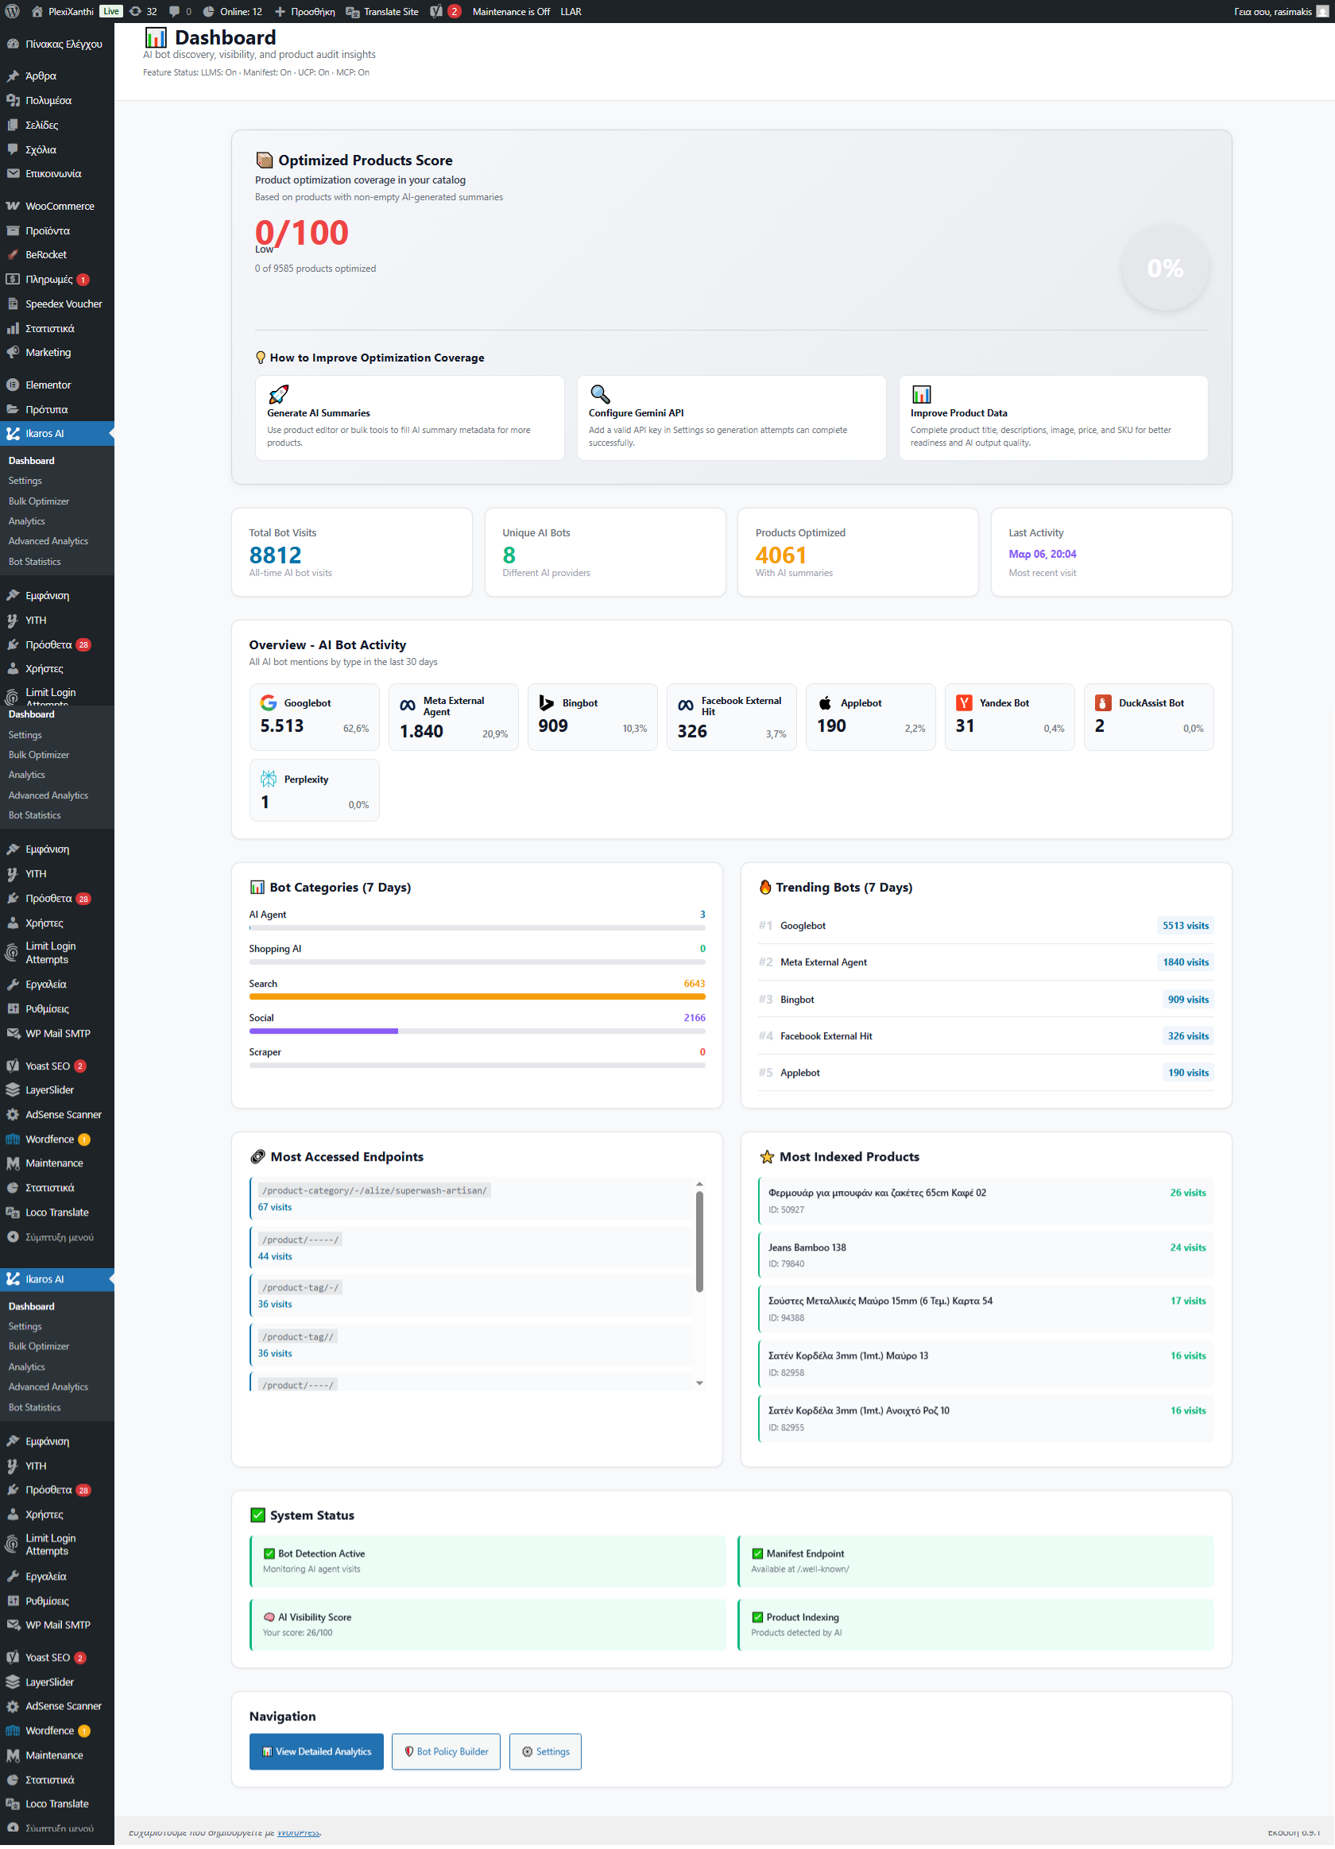Open the Wordfence sidebar icon
The width and height of the screenshot is (1335, 1849).
pyautogui.click(x=13, y=1139)
